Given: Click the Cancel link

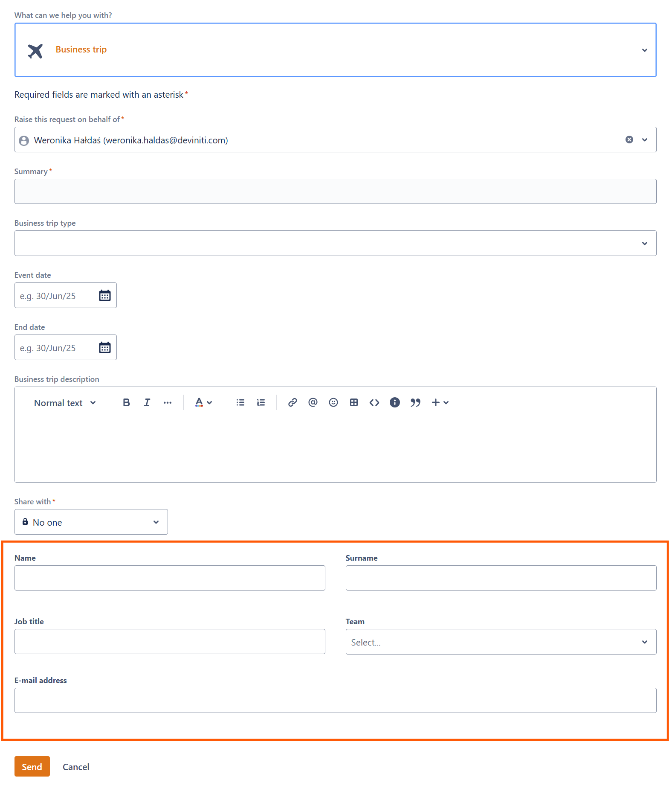Looking at the screenshot, I should pyautogui.click(x=76, y=767).
